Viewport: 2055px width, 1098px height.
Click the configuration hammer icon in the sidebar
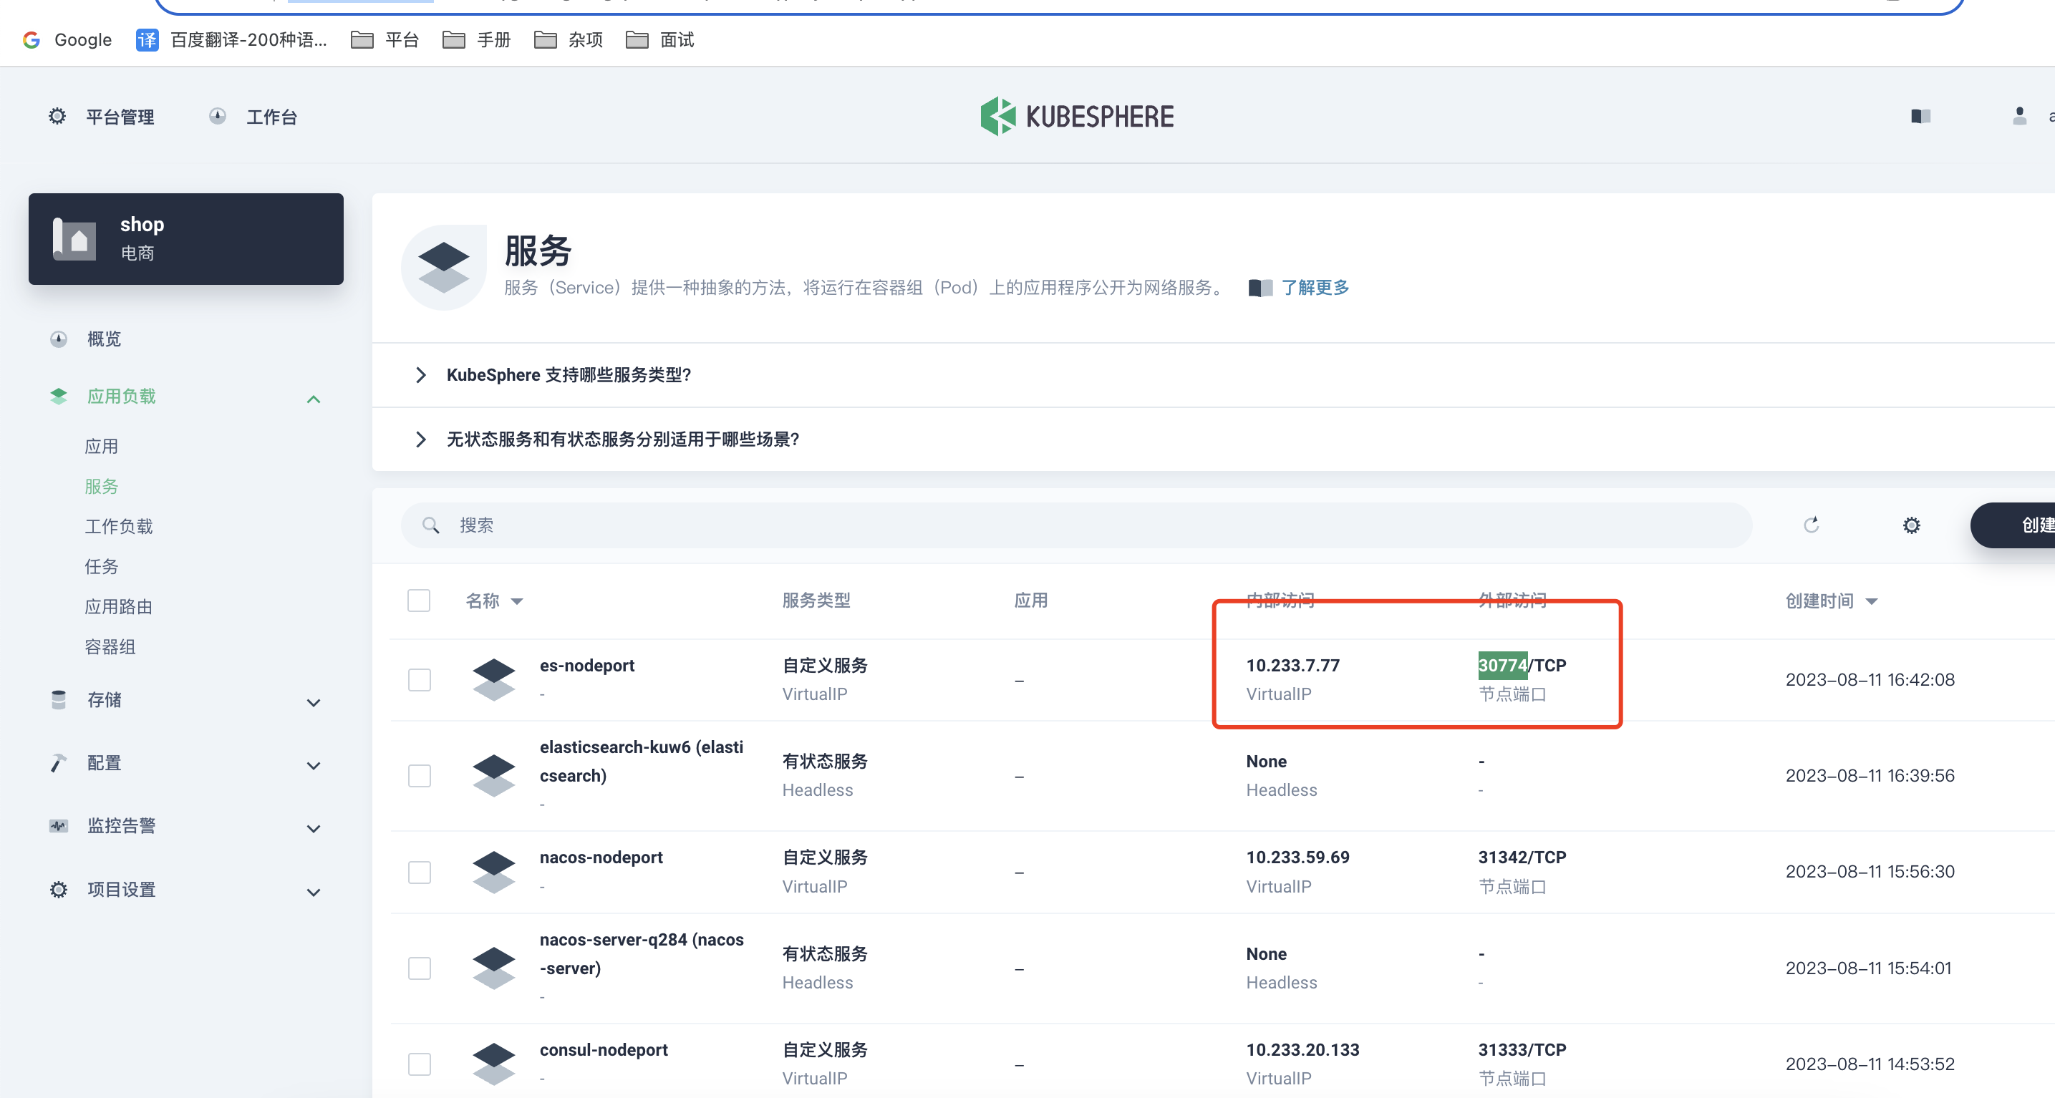(x=58, y=763)
